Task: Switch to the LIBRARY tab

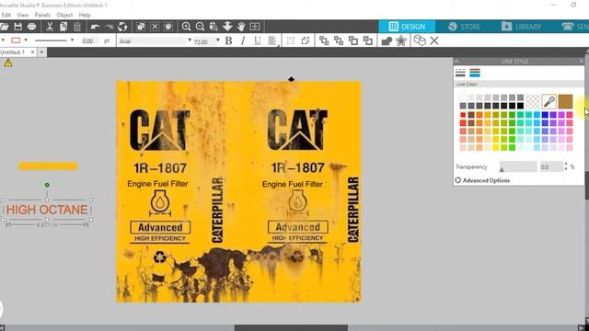Action: pyautogui.click(x=521, y=27)
